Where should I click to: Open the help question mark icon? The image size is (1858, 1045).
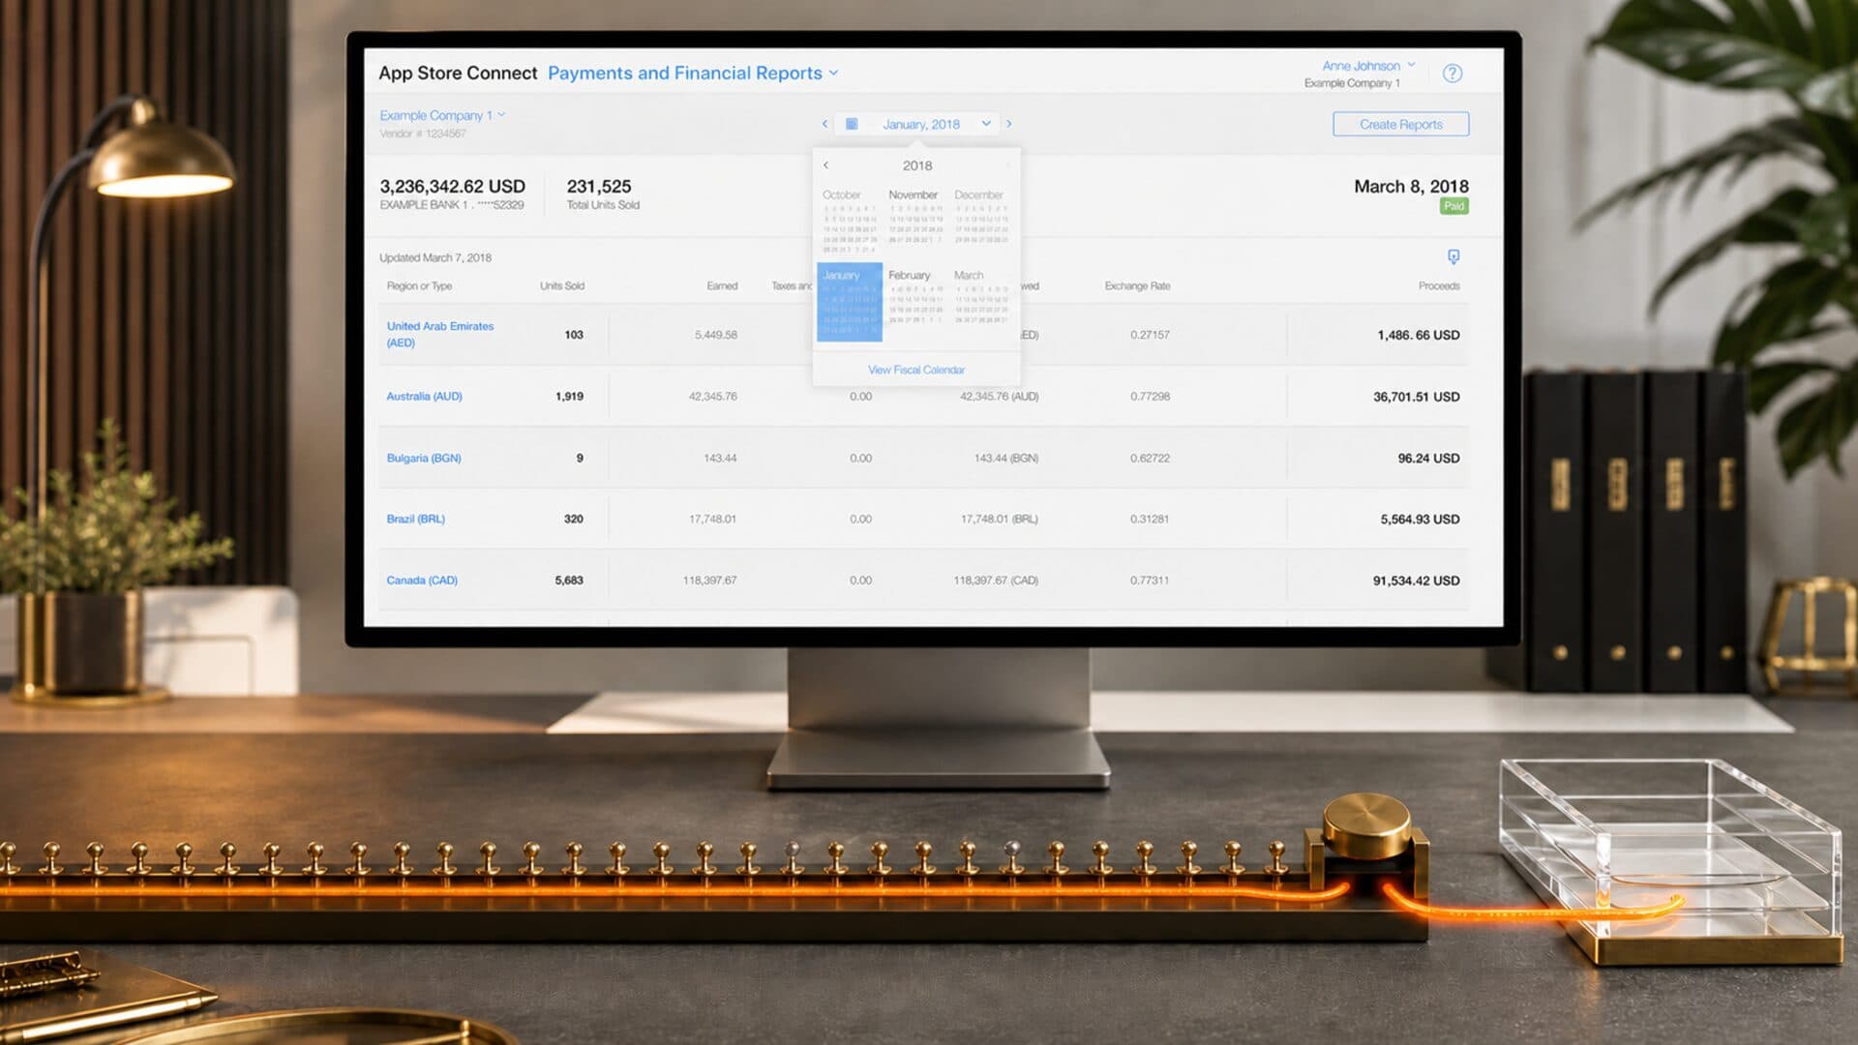click(x=1452, y=74)
